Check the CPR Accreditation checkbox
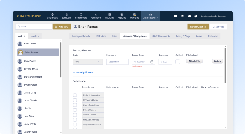This screenshot has width=245, height=134. click(x=75, y=100)
